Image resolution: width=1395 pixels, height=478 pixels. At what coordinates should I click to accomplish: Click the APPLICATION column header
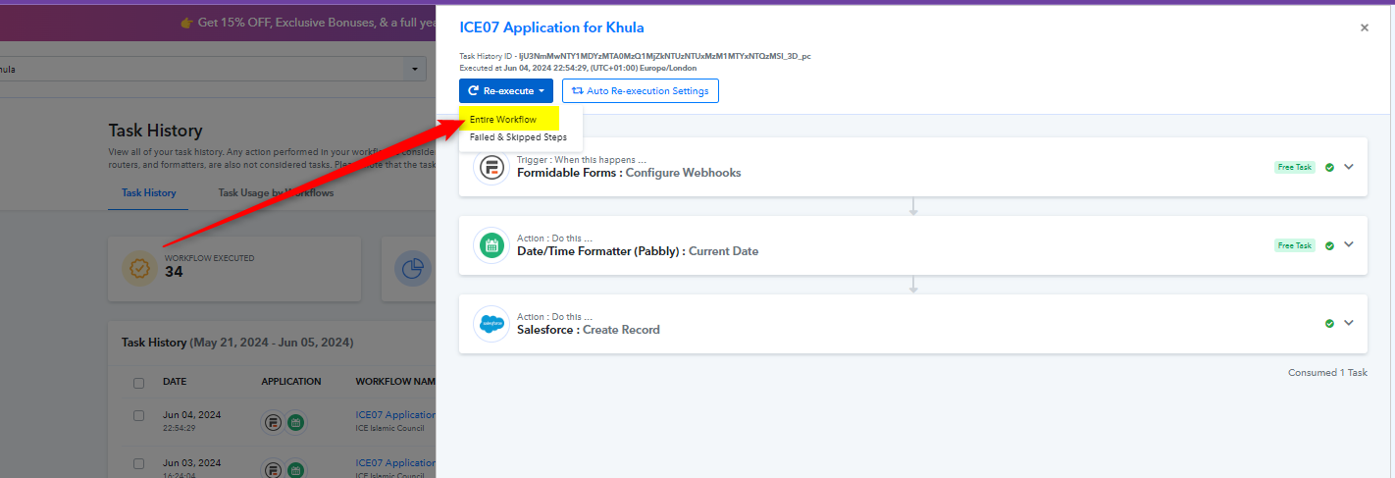coord(291,381)
